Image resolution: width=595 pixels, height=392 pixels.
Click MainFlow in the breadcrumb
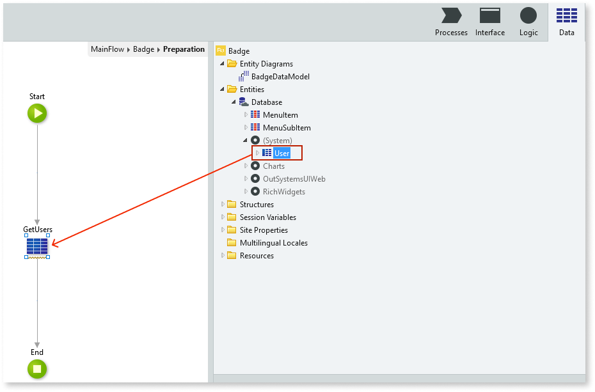coord(107,49)
